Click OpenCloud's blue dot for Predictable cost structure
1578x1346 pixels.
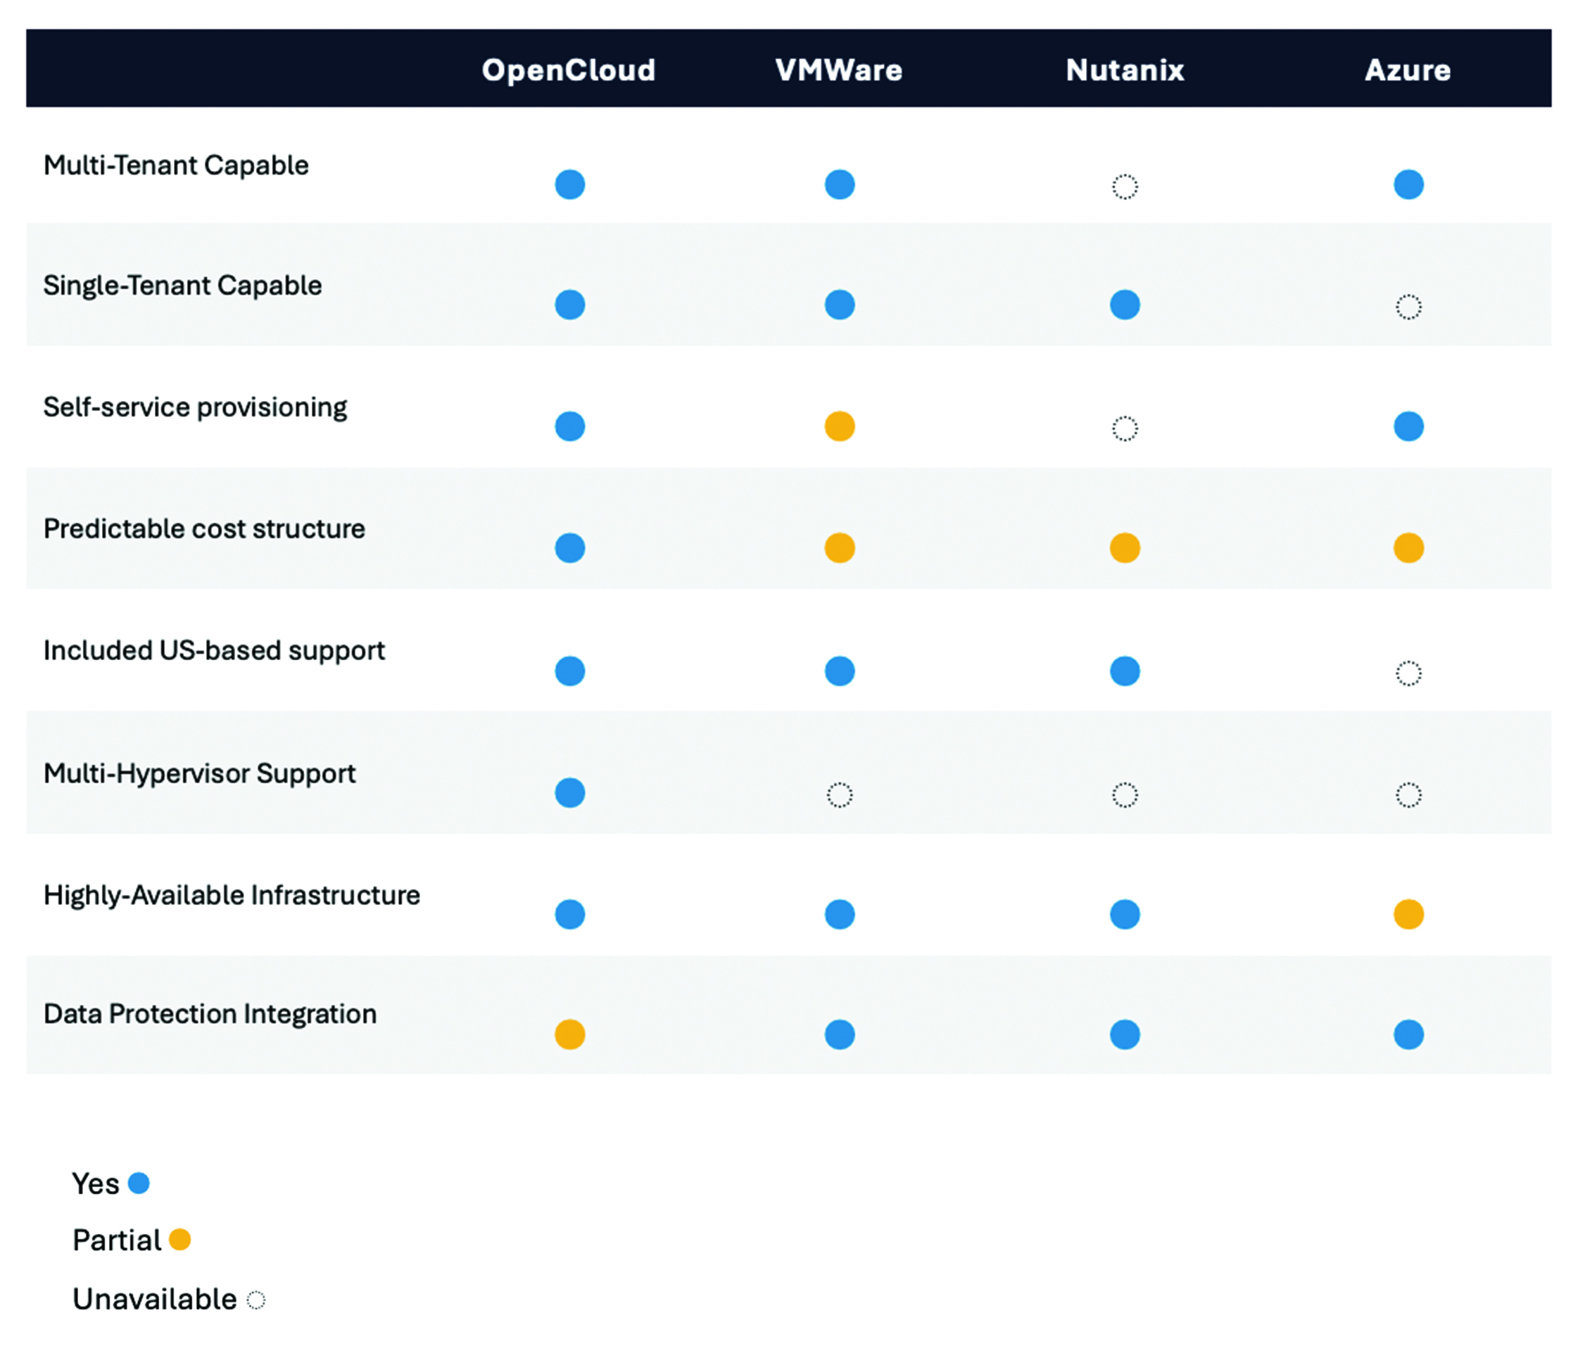pyautogui.click(x=569, y=547)
